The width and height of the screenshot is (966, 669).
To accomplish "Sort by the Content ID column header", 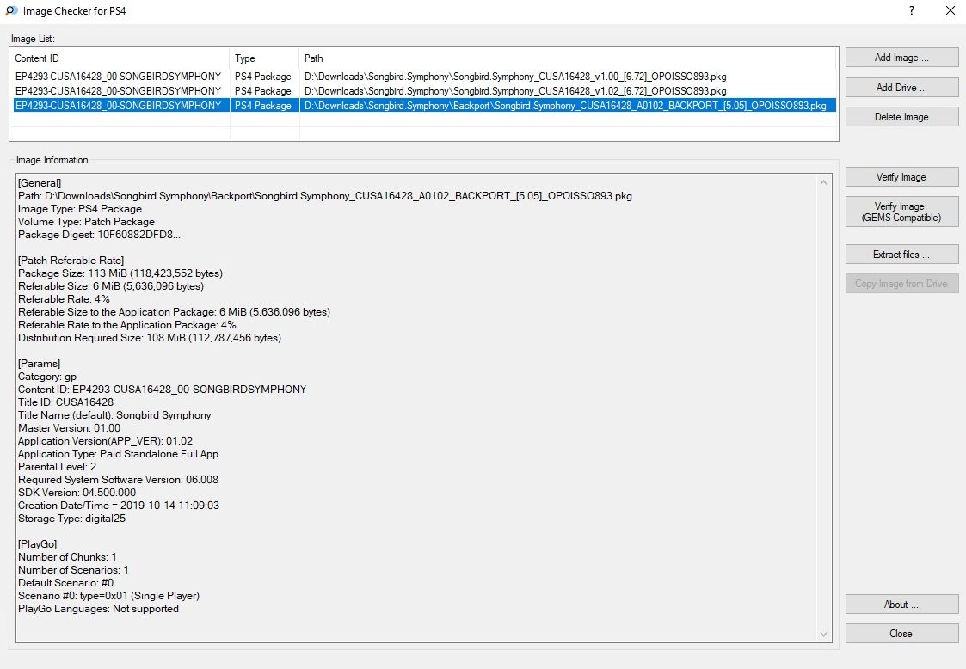I will [x=120, y=58].
